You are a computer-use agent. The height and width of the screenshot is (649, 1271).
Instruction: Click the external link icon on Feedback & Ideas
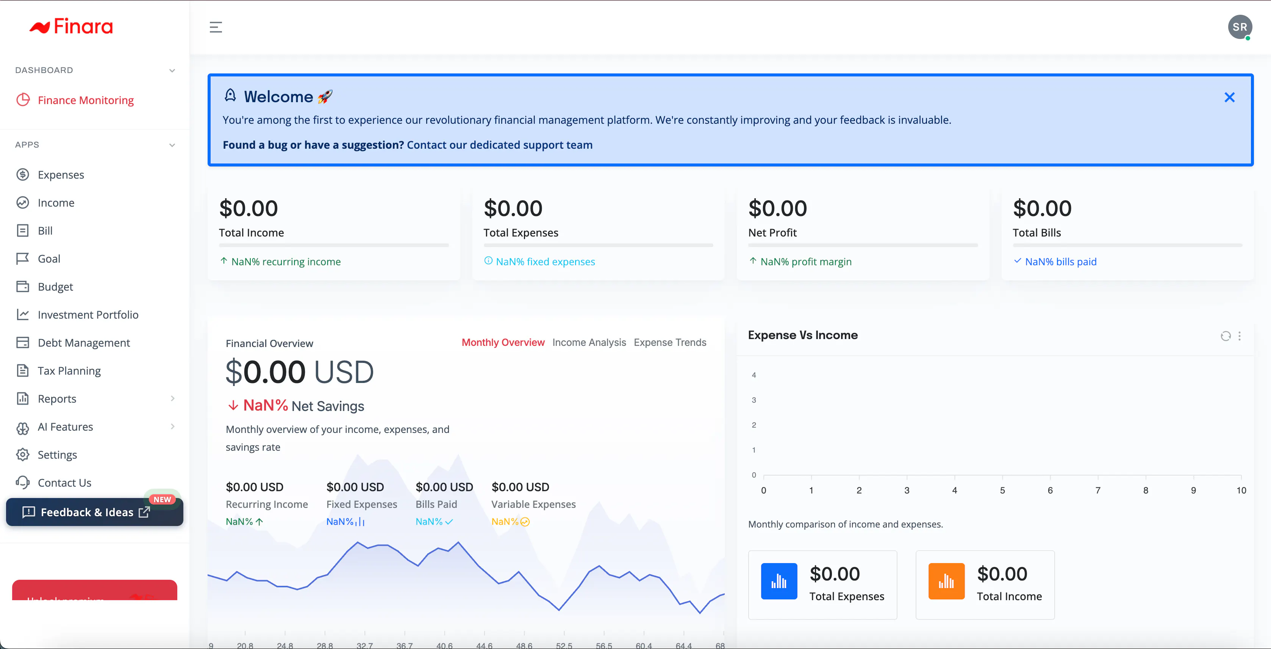[144, 512]
